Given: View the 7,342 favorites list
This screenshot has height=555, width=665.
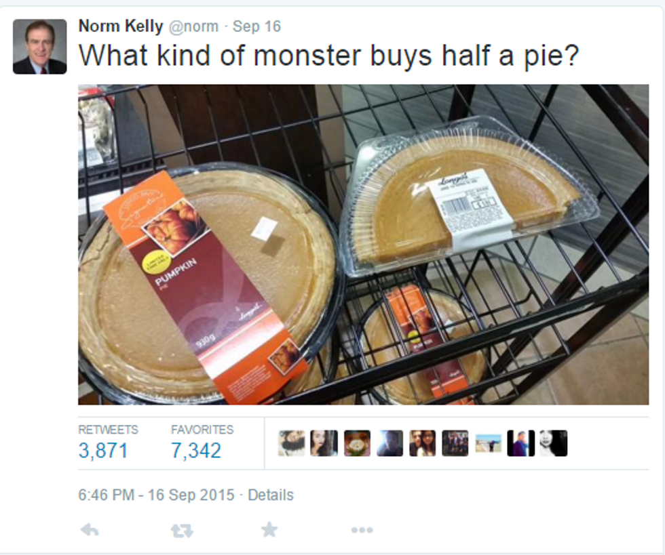Looking at the screenshot, I should tap(196, 450).
